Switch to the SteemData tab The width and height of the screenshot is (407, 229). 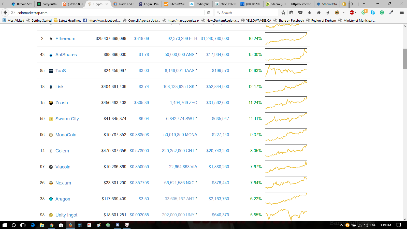[327, 4]
